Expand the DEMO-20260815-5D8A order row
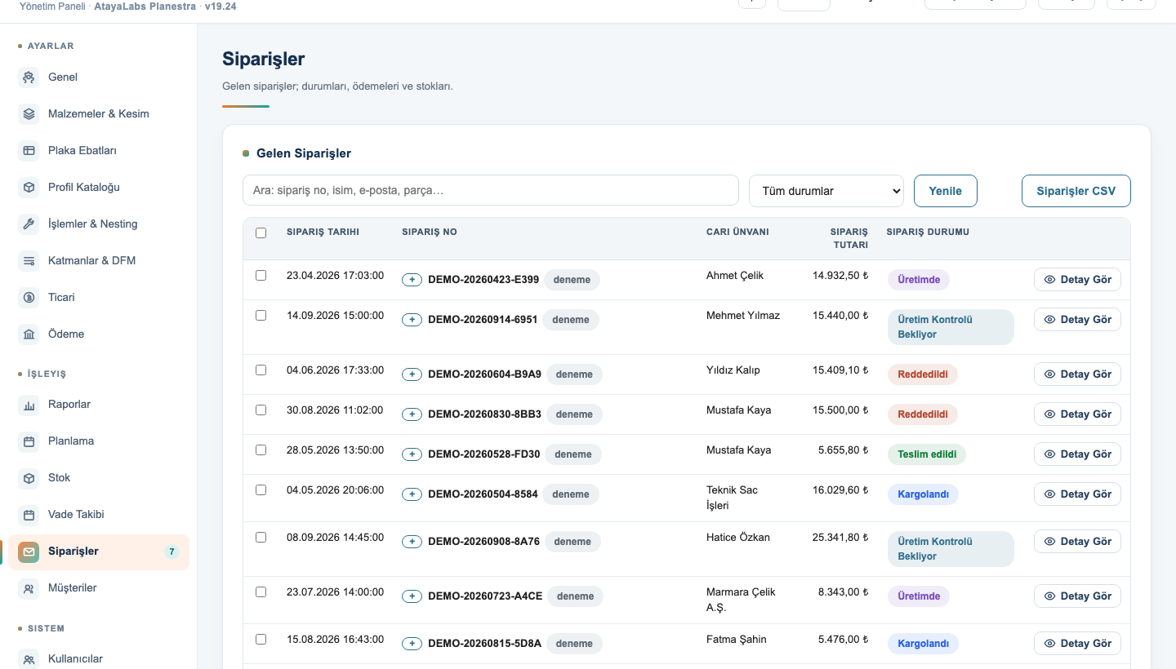Viewport: 1176px width, 669px height. point(412,644)
